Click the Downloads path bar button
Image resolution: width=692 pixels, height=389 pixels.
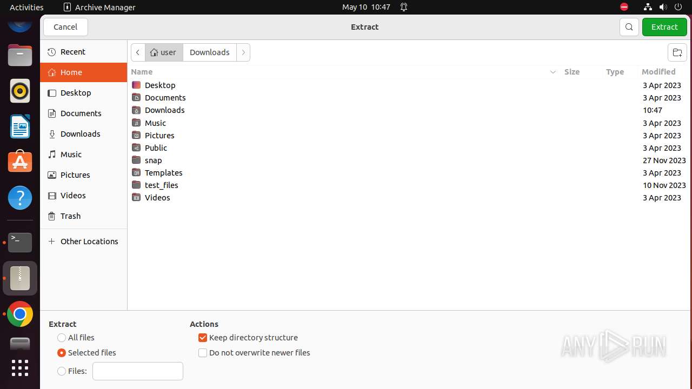click(x=210, y=52)
